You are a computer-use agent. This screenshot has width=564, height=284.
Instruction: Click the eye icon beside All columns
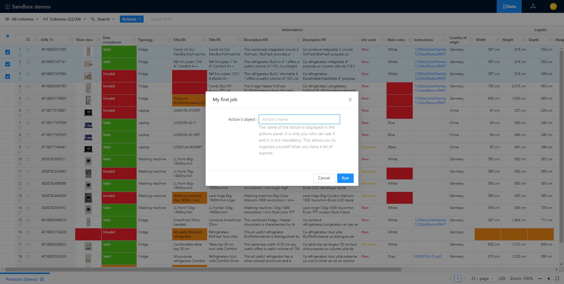pos(8,19)
